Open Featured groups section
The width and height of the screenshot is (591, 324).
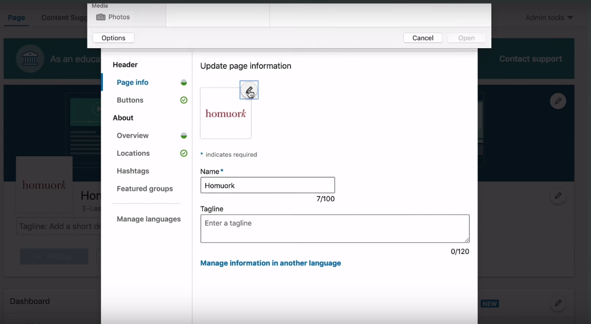145,188
